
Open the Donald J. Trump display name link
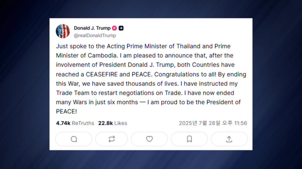[92, 28]
